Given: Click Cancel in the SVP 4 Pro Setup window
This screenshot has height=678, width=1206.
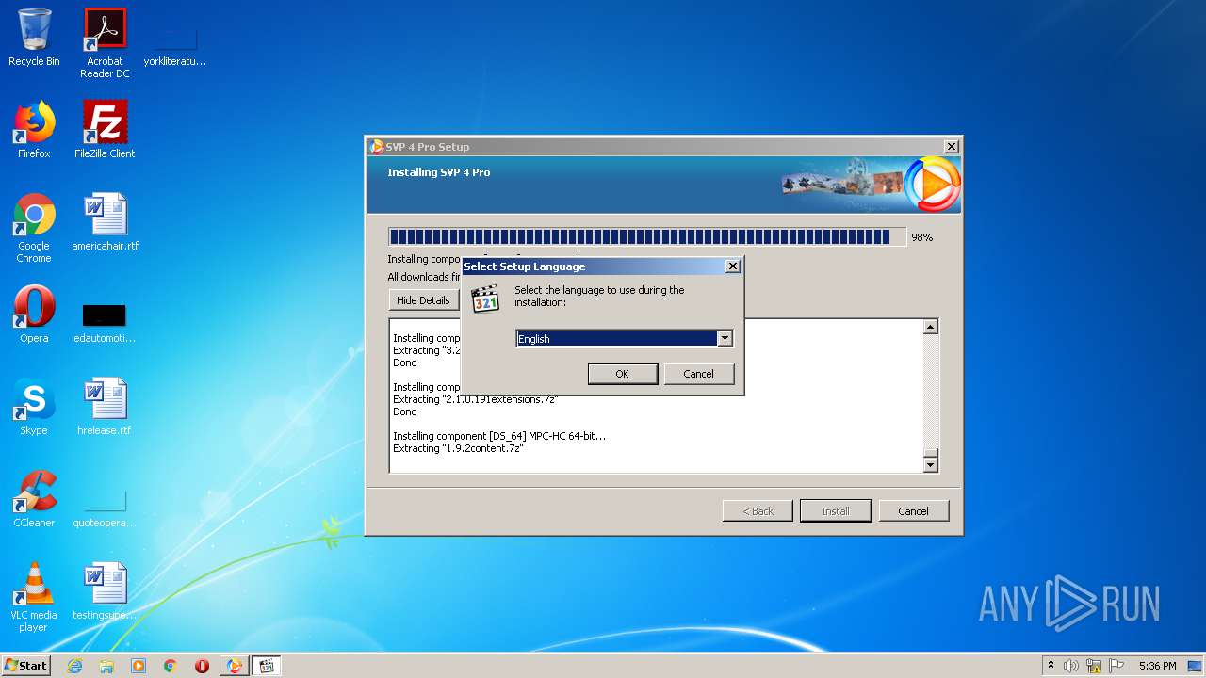Looking at the screenshot, I should 913,511.
